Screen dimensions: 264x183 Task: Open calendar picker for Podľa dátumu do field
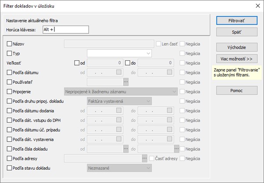pos(170,72)
